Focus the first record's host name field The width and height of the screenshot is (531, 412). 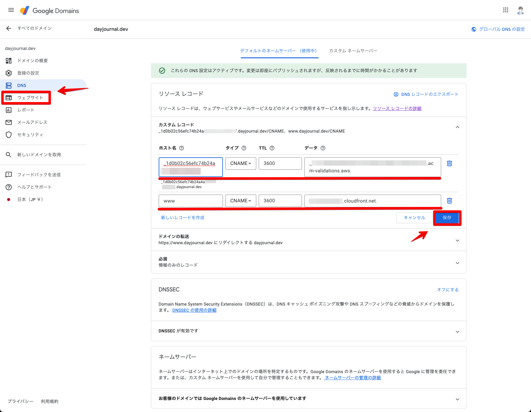tap(191, 167)
